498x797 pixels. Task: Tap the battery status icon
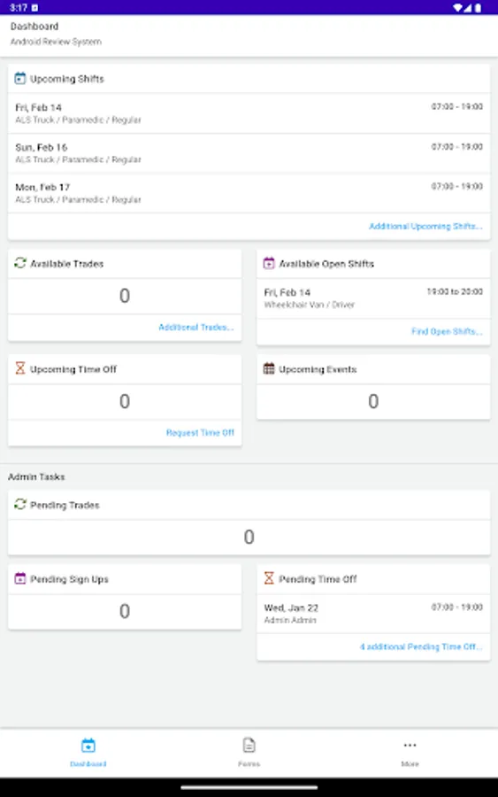[x=478, y=8]
